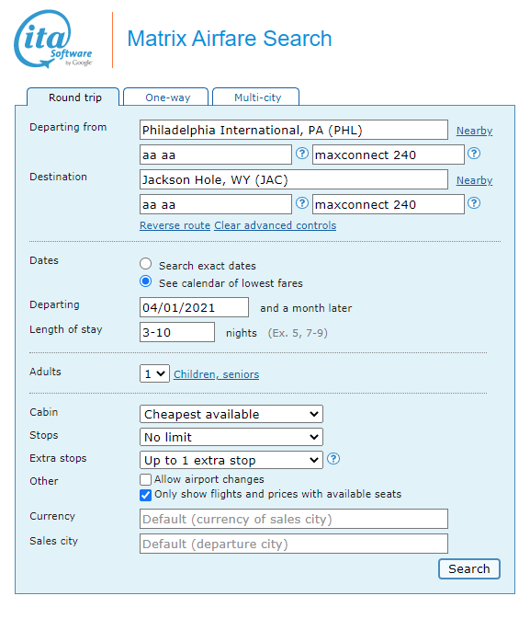The width and height of the screenshot is (530, 619).
Task: Open the Adults count dropdown
Action: click(x=154, y=373)
